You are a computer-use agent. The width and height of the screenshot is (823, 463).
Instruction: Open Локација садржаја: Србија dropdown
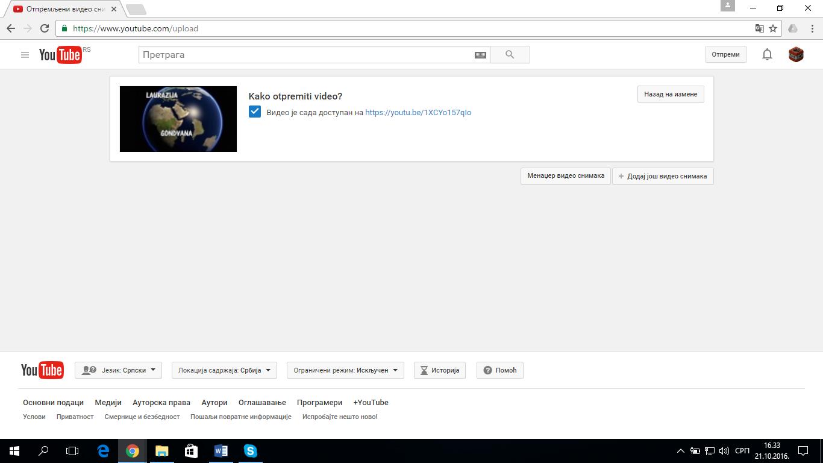pos(224,370)
